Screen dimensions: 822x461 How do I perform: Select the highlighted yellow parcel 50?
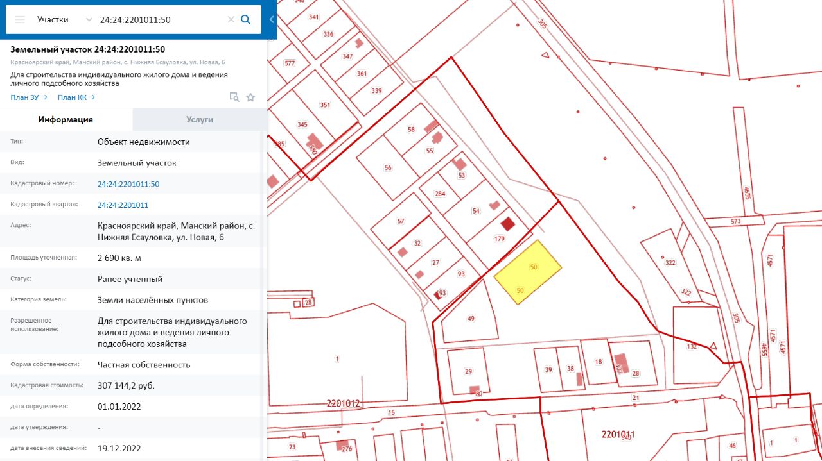528,272
